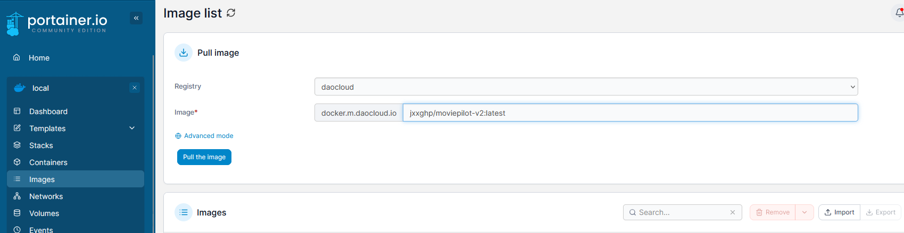Viewport: 904px width, 233px height.
Task: Click the Containers box icon
Action: [x=17, y=162]
